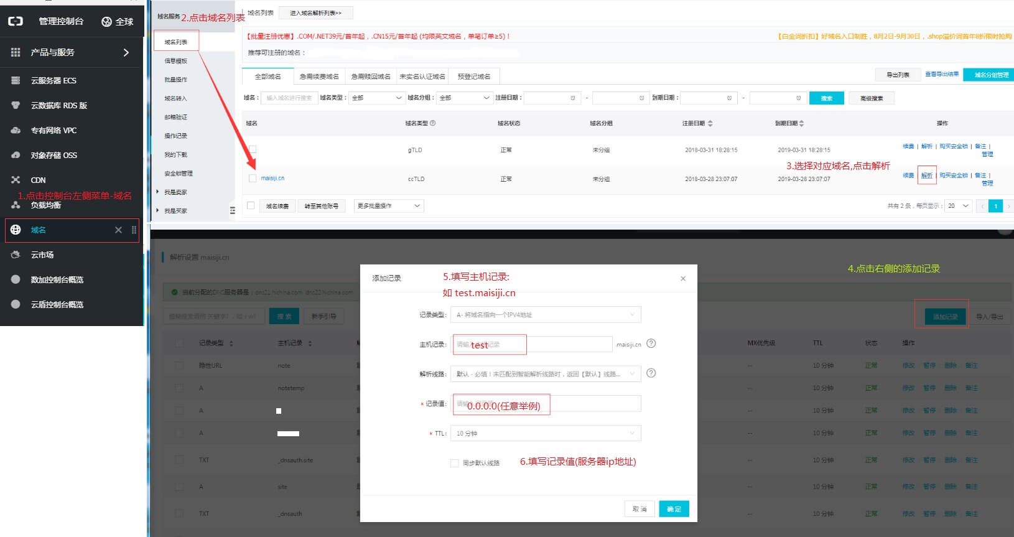Click the 主机记录 input field
The width and height of the screenshot is (1014, 537).
(x=532, y=344)
